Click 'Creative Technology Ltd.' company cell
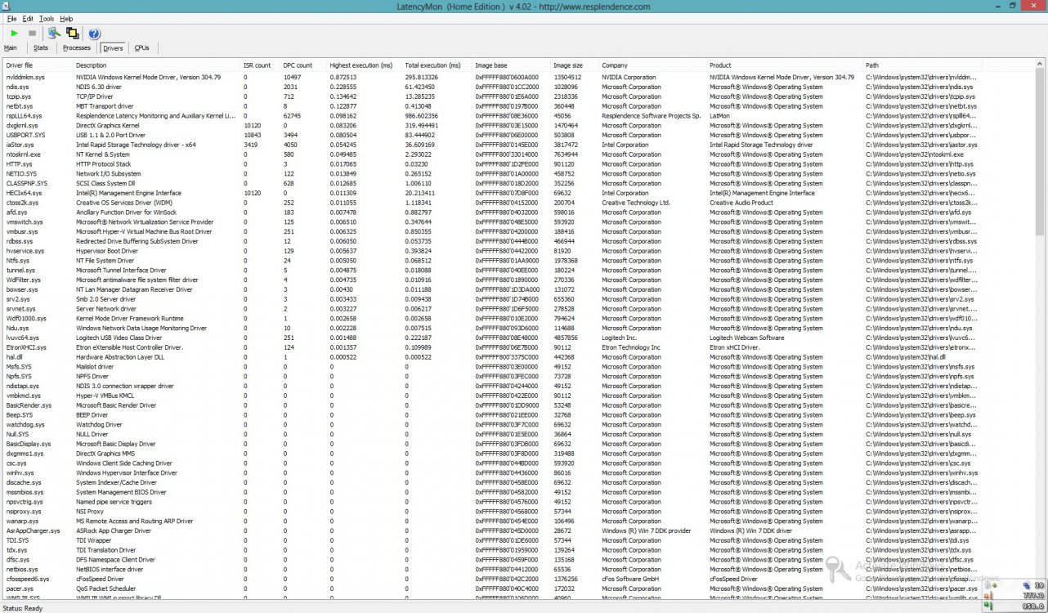This screenshot has width=1048, height=613. click(x=636, y=203)
